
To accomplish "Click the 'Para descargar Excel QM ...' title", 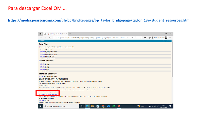I will [x=37, y=8].
